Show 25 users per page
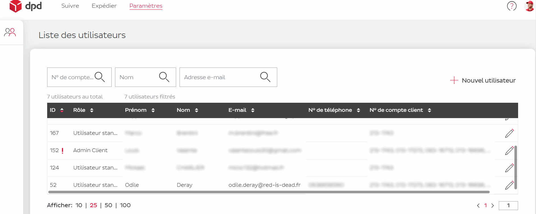The height and width of the screenshot is (214, 536). click(x=93, y=205)
